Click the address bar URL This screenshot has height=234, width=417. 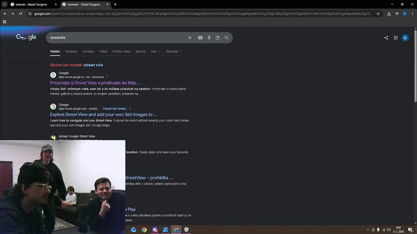tap(203, 14)
